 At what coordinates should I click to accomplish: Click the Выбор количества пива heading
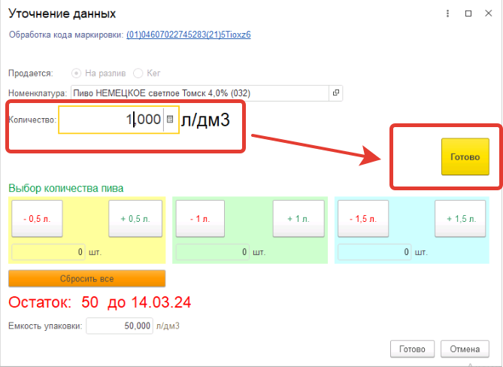(x=65, y=188)
